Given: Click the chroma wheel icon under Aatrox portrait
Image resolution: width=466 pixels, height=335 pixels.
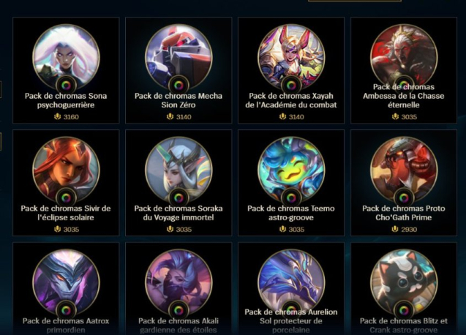Looking at the screenshot, I should [x=66, y=311].
